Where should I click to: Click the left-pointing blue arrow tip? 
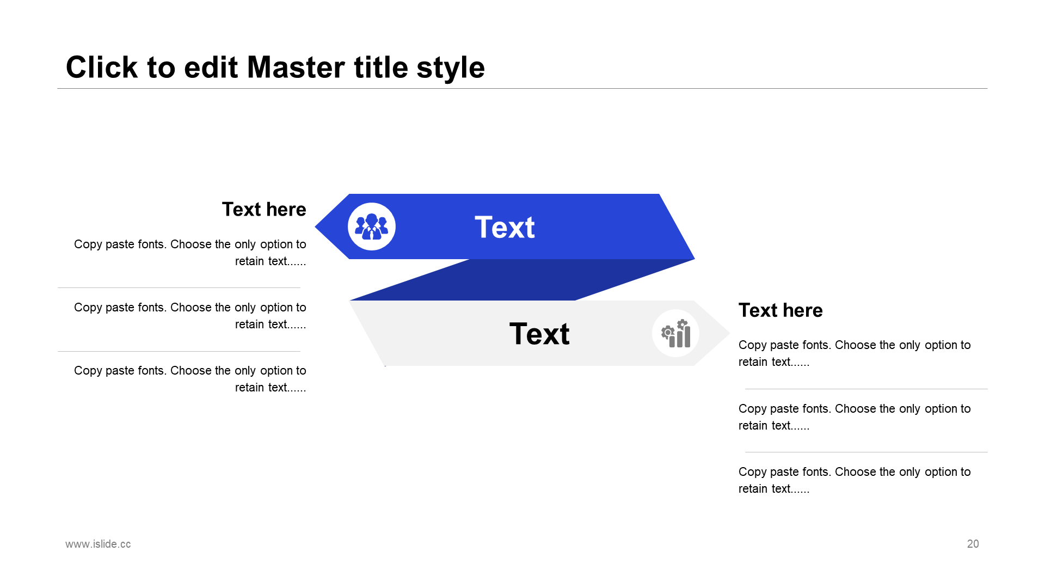pos(328,226)
